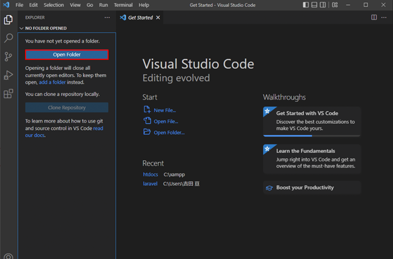
Task: Click star badge on Get Started with VS Code card
Action: coord(267,111)
